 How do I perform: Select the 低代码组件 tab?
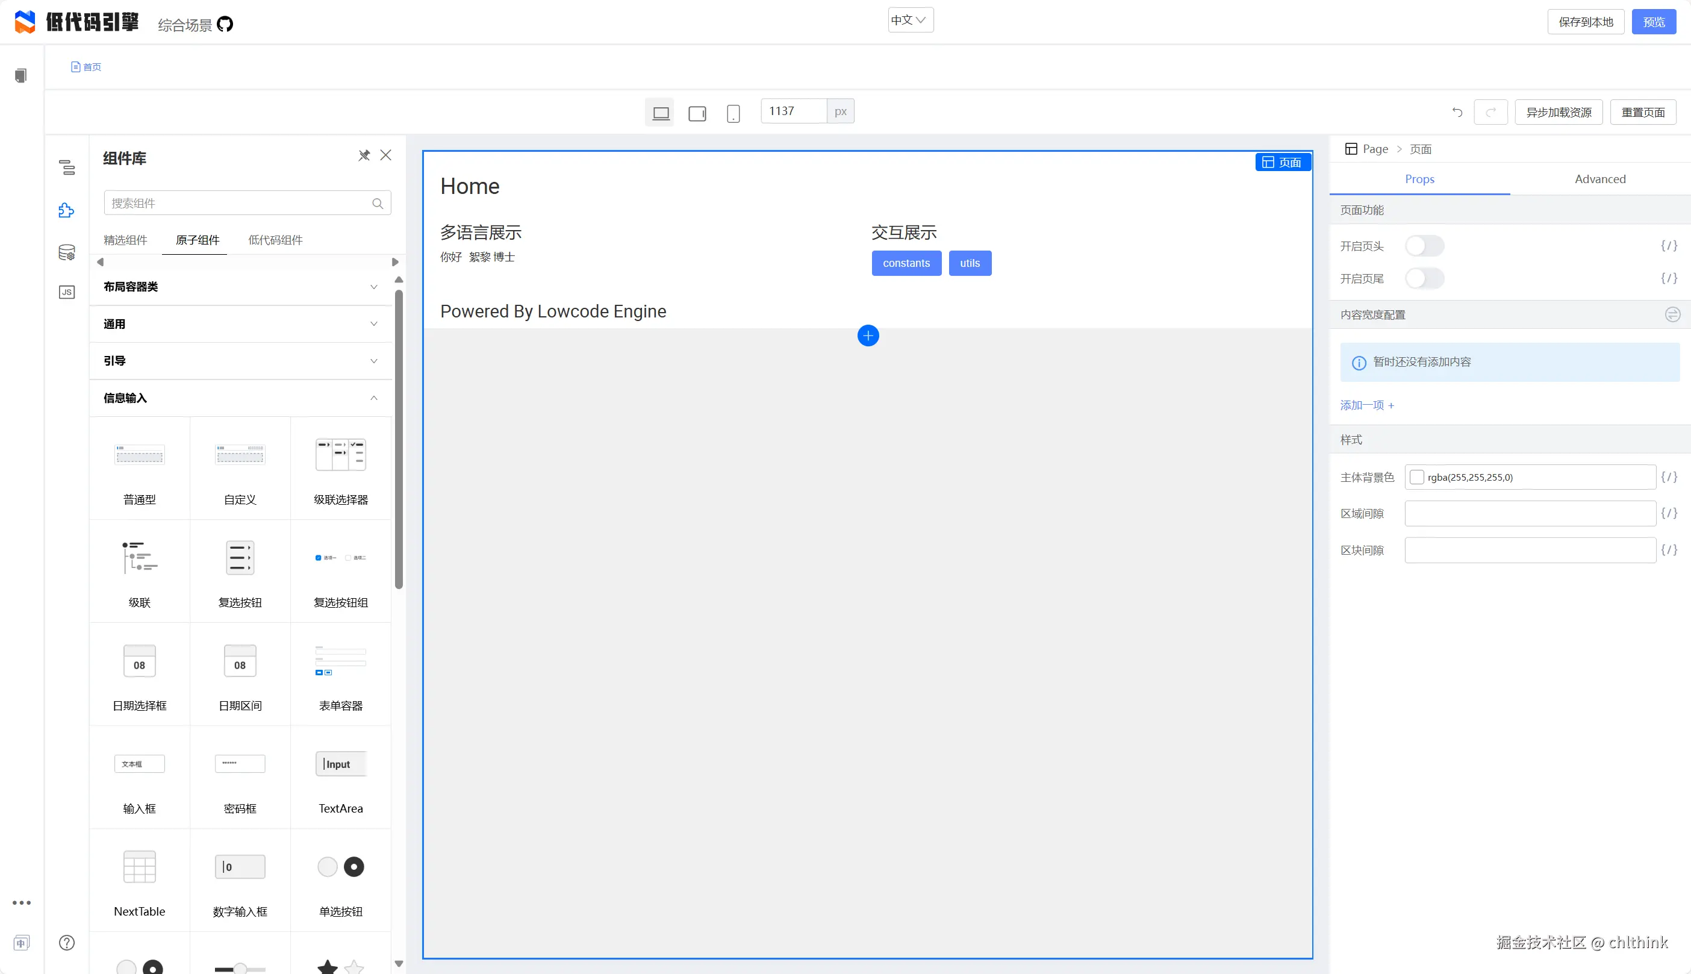pos(275,240)
